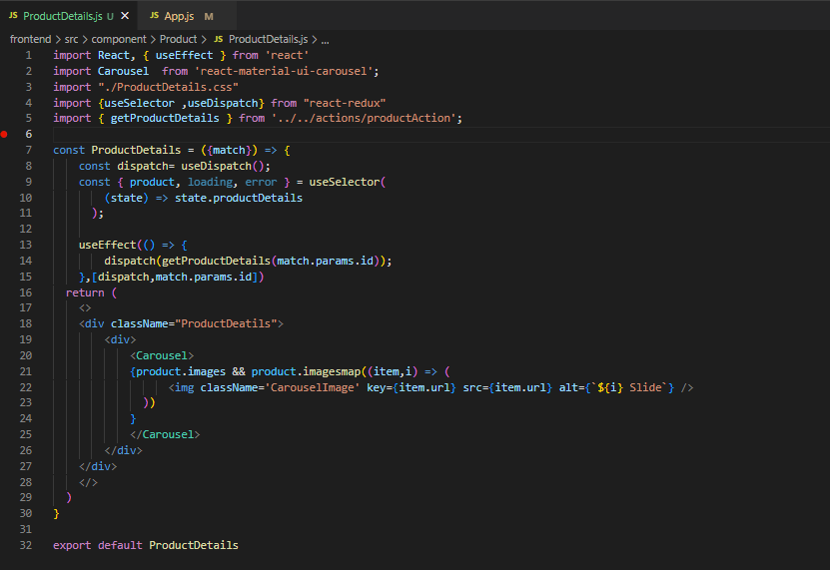Screen dimensions: 830x570
Task: Click 'useDispatch()' call on line 8
Action: click(x=222, y=166)
